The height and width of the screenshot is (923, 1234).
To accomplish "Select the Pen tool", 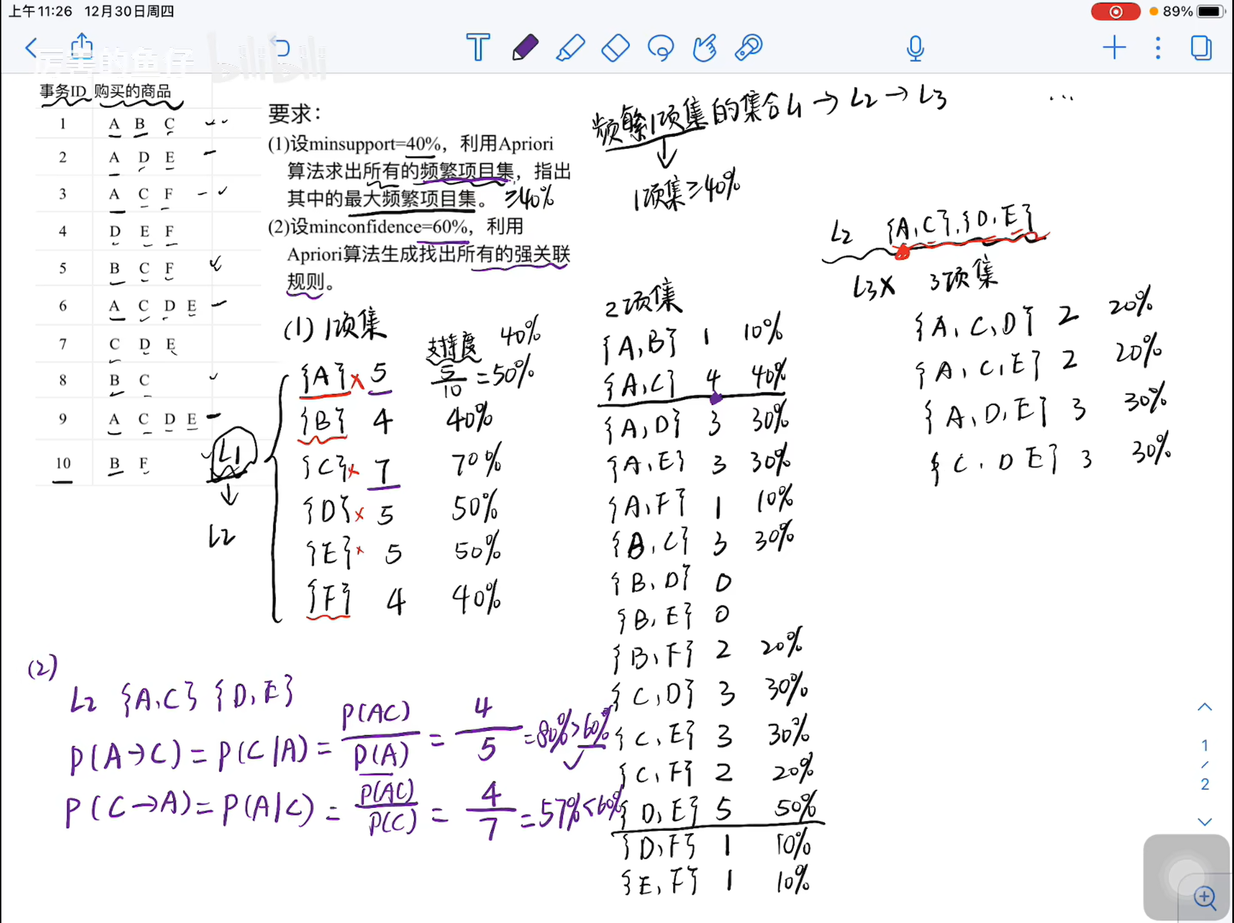I will tap(525, 47).
